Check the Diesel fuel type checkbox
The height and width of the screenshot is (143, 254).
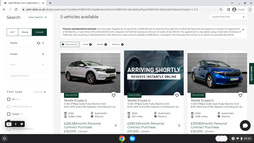click(9, 114)
